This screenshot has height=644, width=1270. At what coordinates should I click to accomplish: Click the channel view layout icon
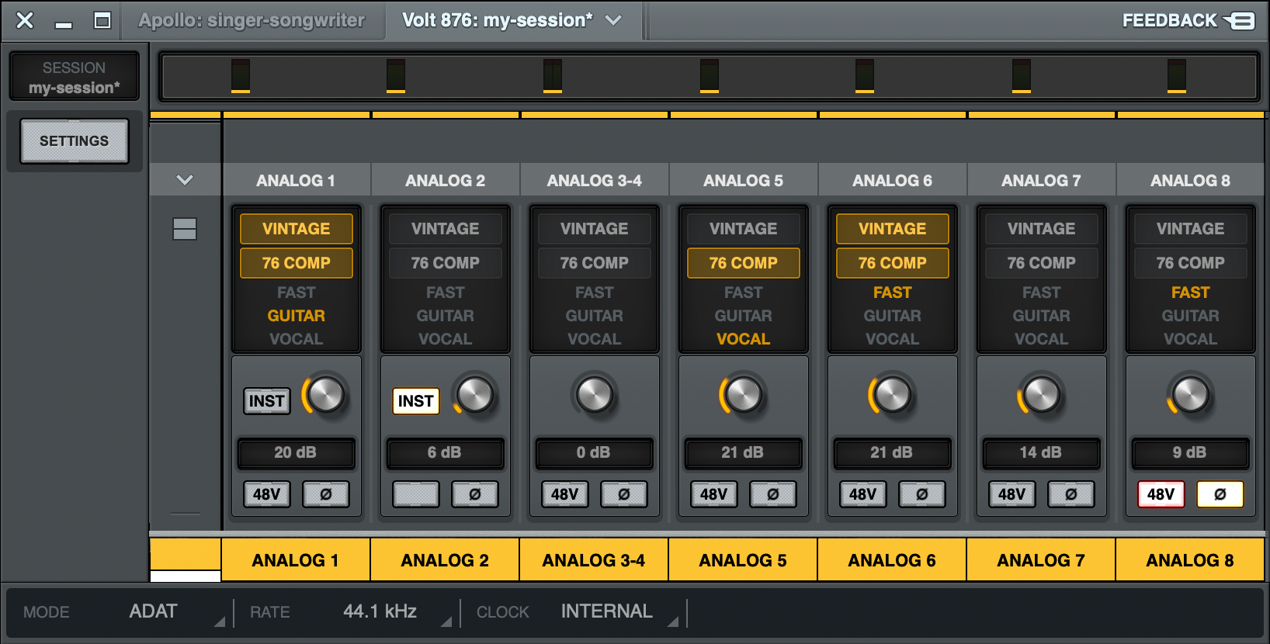pos(184,229)
